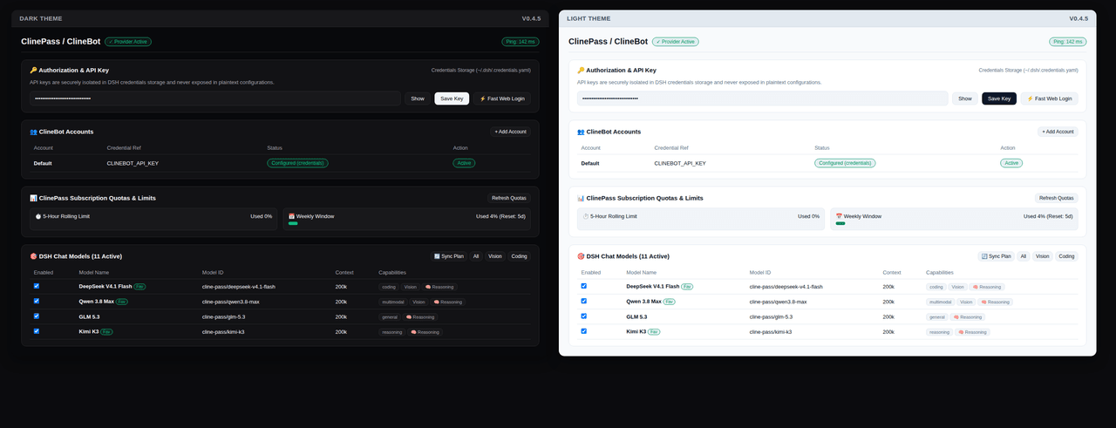Click Add Account in dark theme panel

click(x=510, y=132)
